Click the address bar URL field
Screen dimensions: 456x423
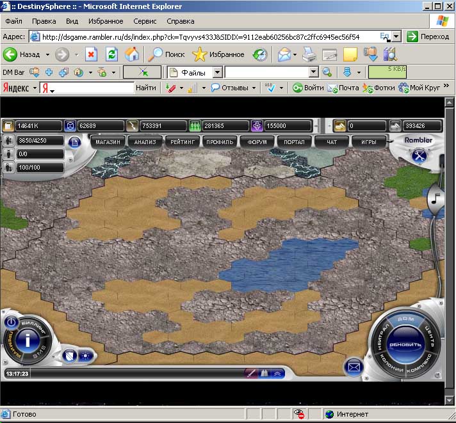(209, 37)
